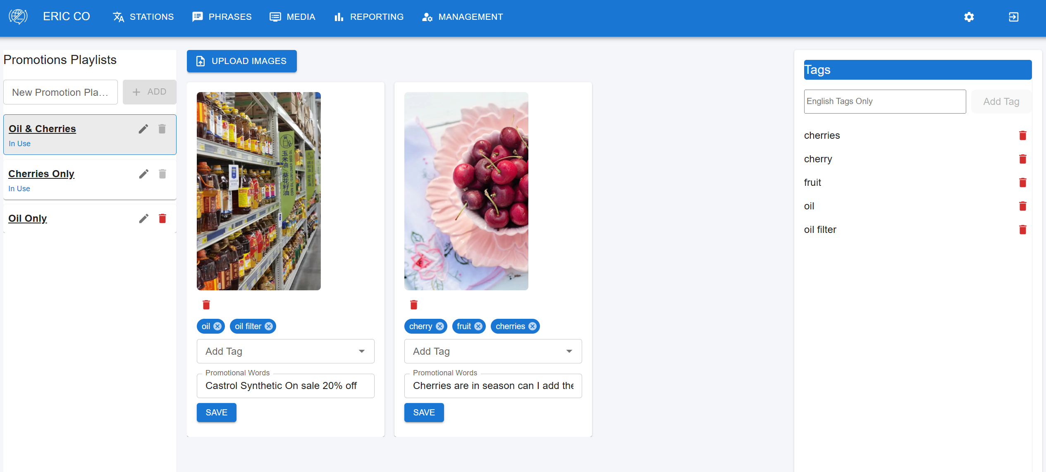This screenshot has height=472, width=1046.
Task: Remove the 'oil' chip from first image
Action: coord(217,326)
